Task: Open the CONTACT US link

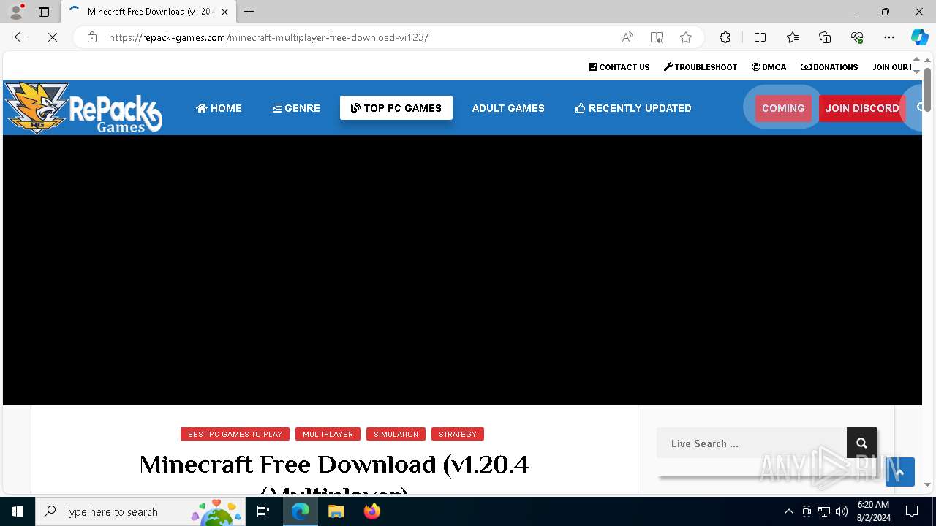Action: pyautogui.click(x=619, y=67)
